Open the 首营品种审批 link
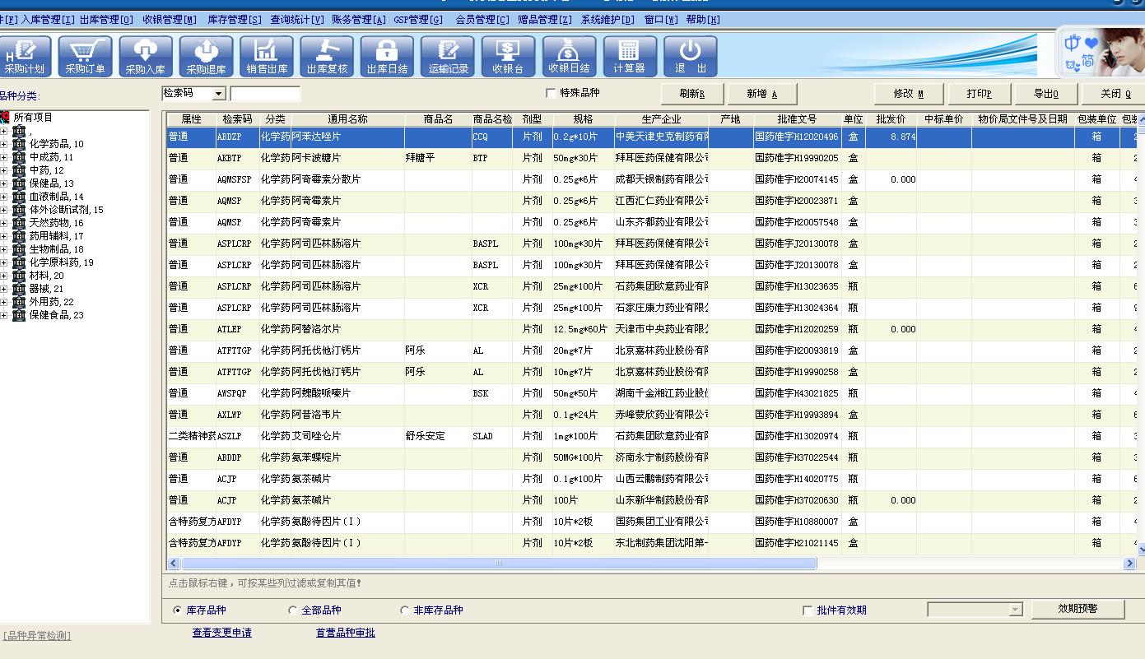The image size is (1145, 659). click(x=345, y=633)
